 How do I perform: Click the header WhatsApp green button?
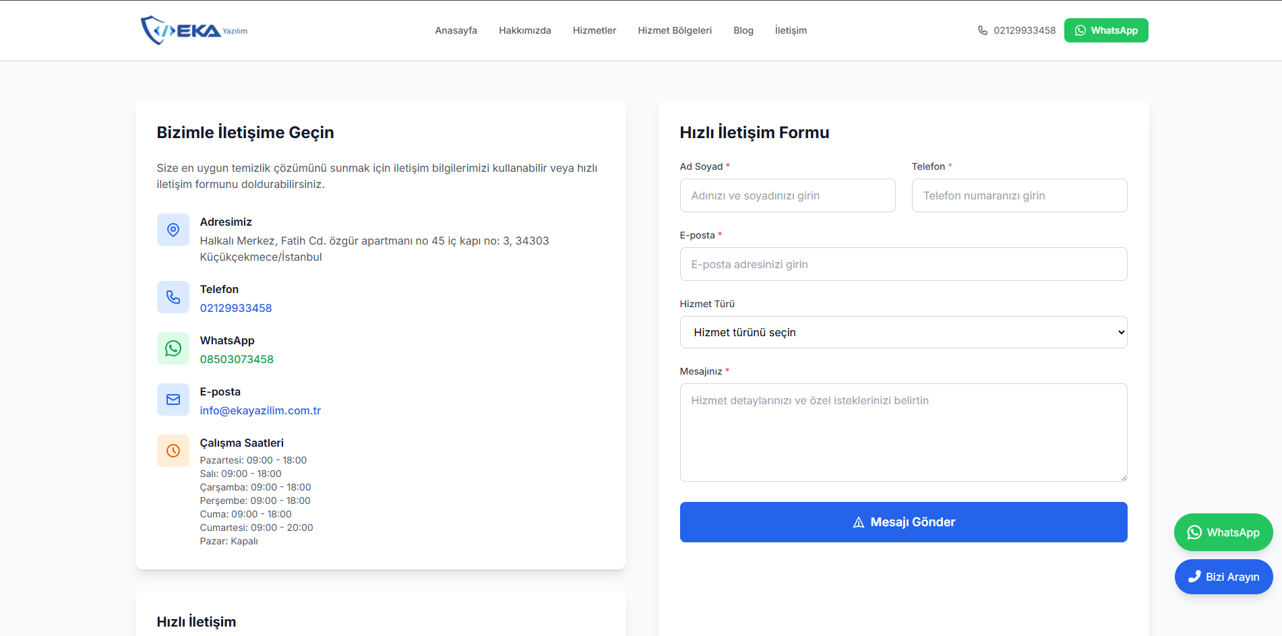click(x=1105, y=30)
